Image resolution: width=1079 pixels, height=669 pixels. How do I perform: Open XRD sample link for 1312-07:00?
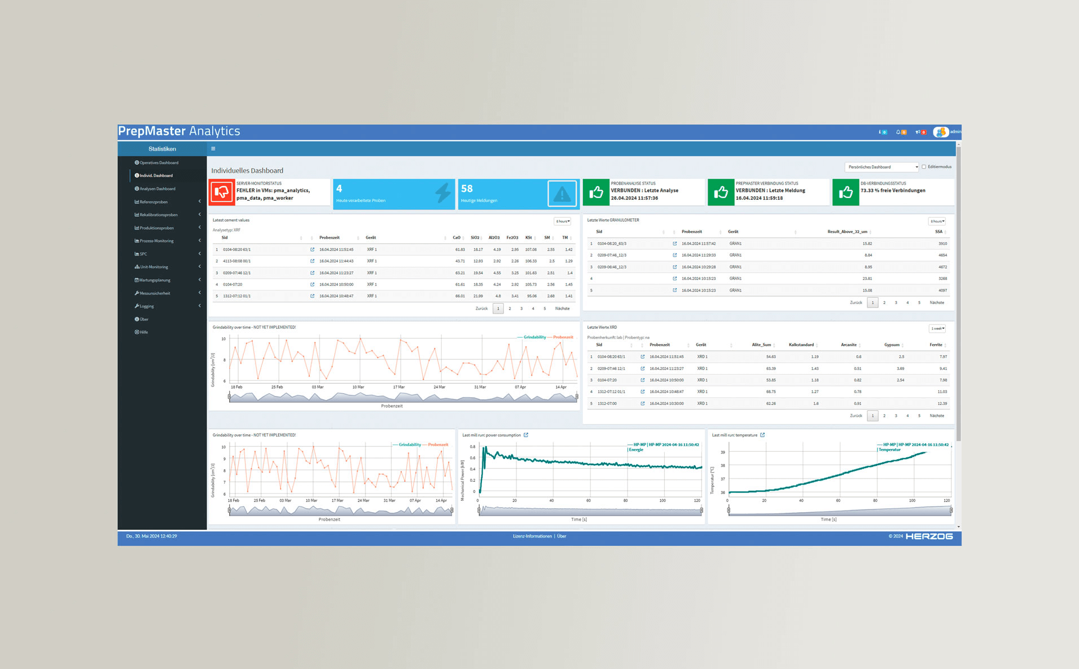(x=642, y=404)
